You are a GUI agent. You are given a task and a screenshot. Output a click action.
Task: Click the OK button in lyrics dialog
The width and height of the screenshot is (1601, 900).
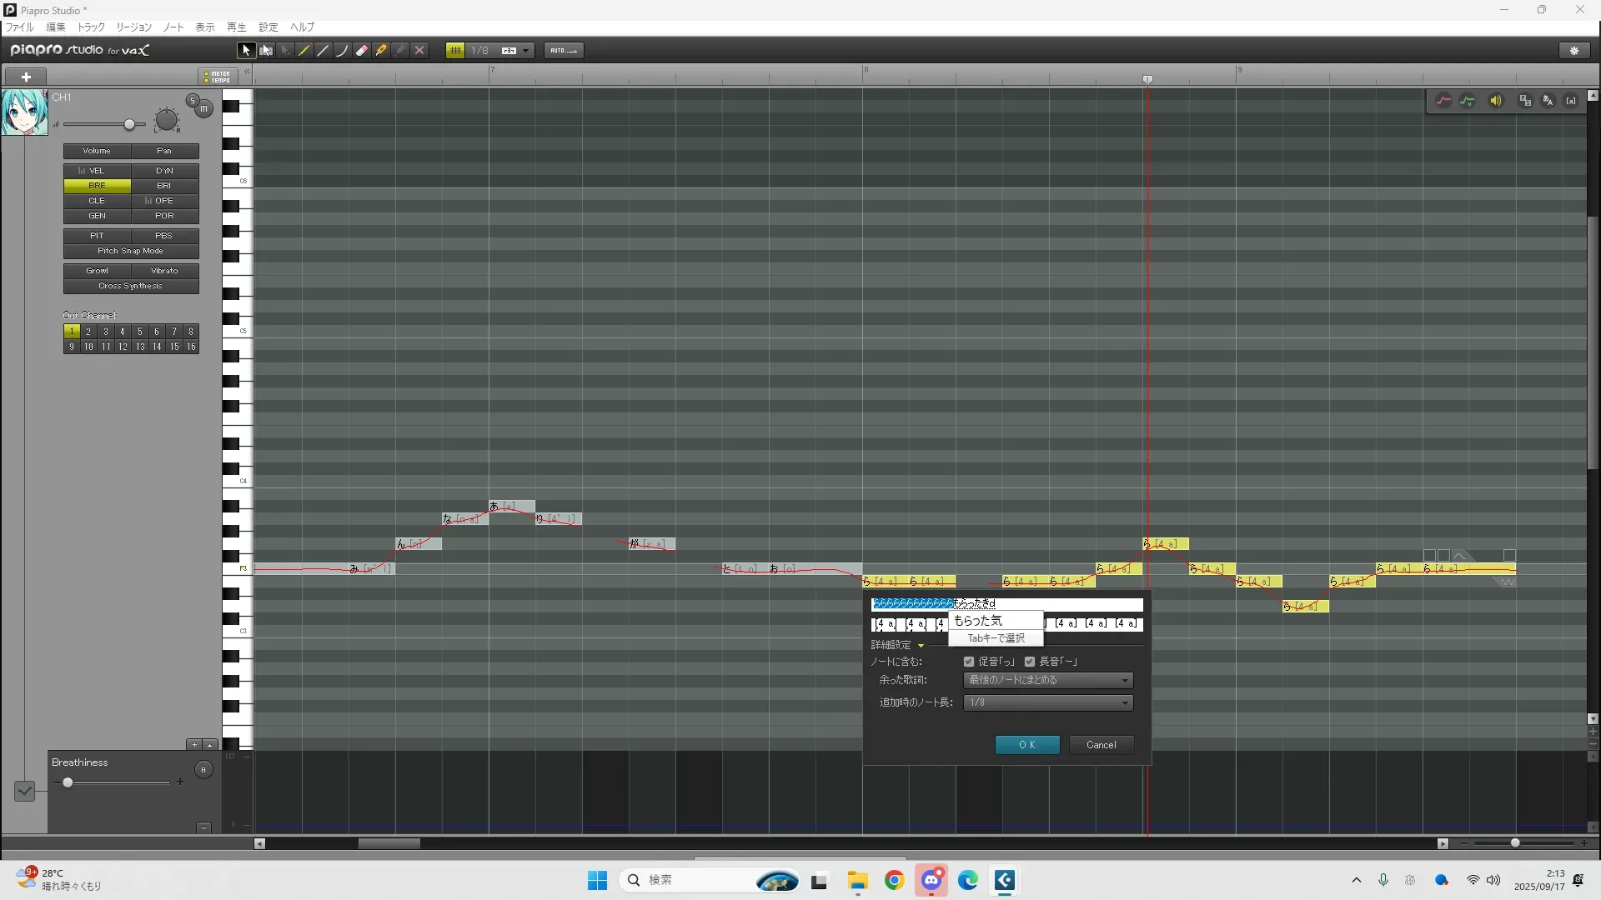click(1027, 745)
